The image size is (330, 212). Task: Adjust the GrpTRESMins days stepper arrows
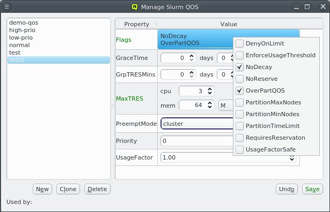pyautogui.click(x=192, y=74)
